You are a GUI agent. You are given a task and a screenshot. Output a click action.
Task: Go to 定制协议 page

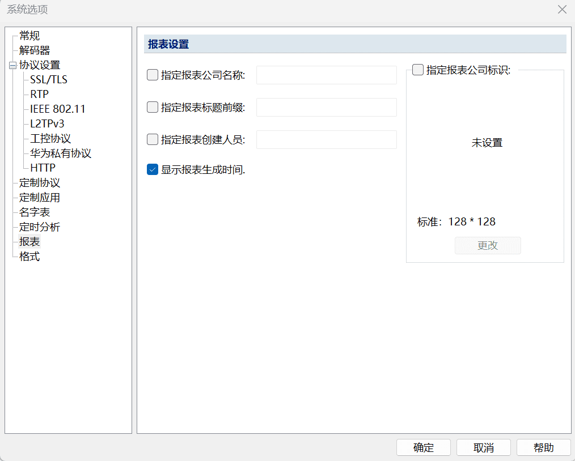click(40, 183)
